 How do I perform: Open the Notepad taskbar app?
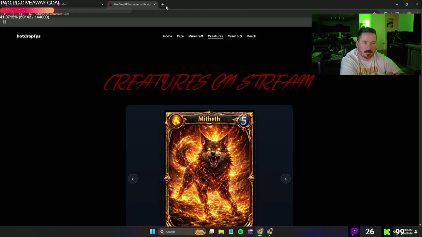[231, 232]
